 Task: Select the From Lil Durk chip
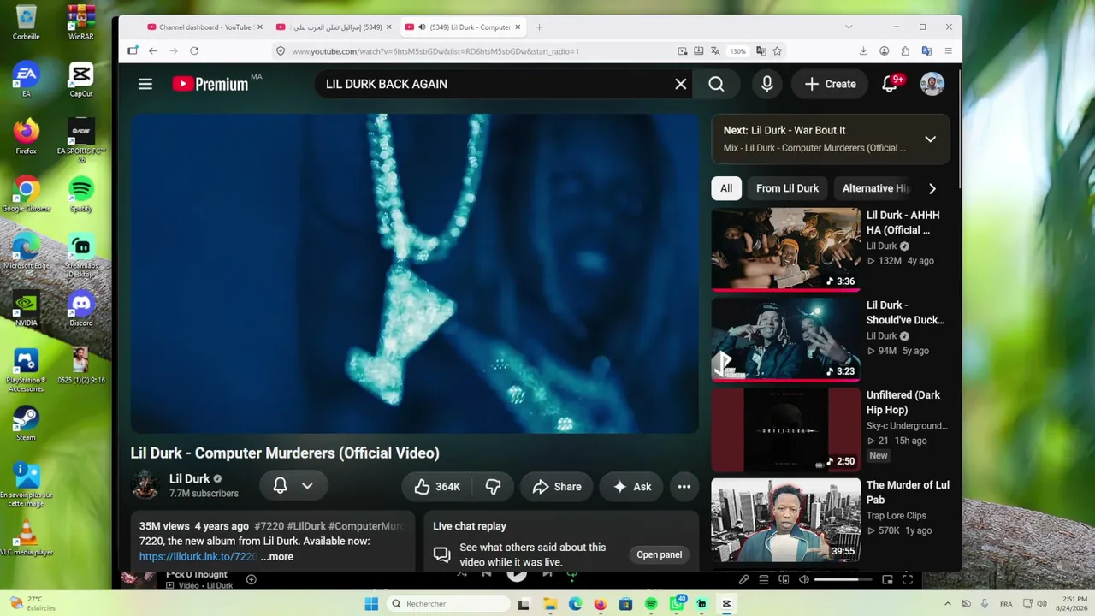coord(787,188)
